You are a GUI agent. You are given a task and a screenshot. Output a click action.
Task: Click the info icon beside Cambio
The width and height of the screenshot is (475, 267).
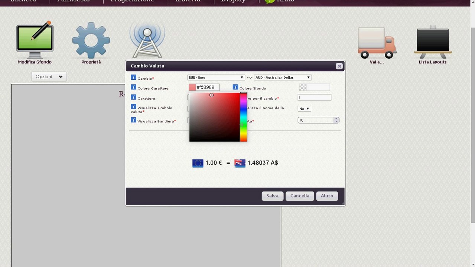(134, 77)
